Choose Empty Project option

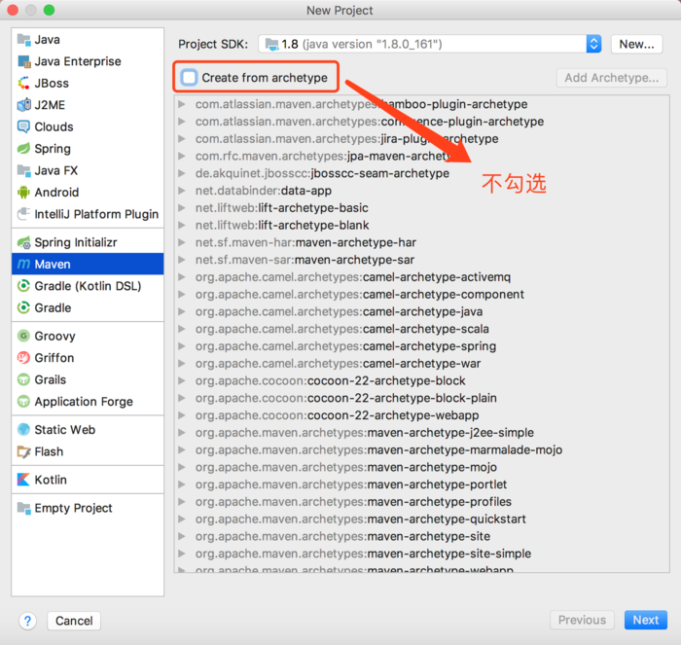tap(88, 508)
